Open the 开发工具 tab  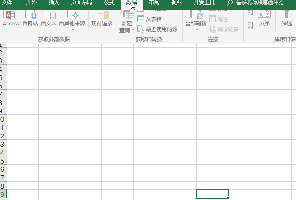(204, 3)
